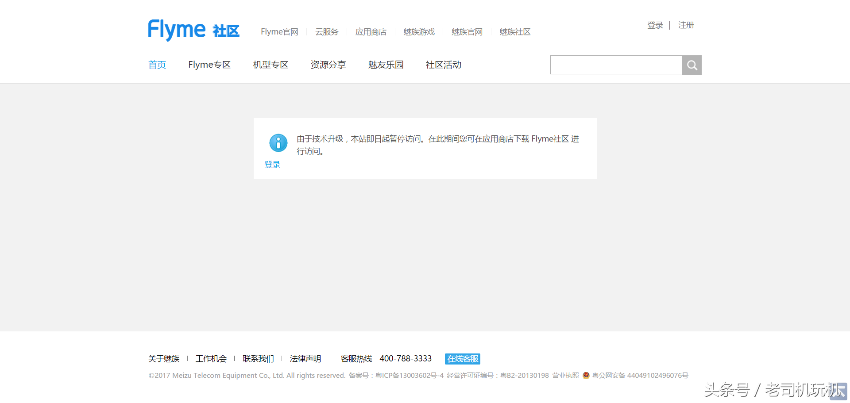The height and width of the screenshot is (403, 850).
Task: Open the 魅友乐园 navigation tab
Action: coord(386,65)
